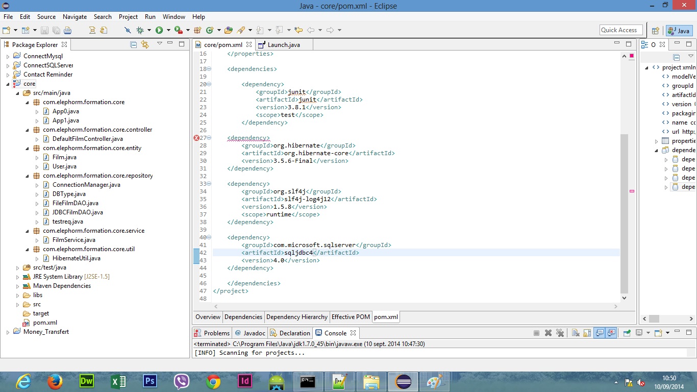Fold the dependency block at line 33

point(209,184)
